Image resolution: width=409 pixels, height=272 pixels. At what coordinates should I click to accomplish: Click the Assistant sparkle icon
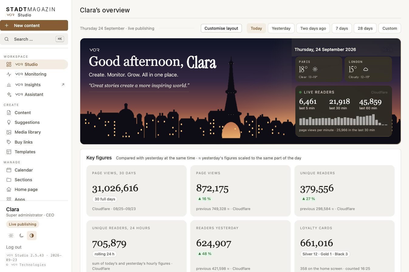9,94
